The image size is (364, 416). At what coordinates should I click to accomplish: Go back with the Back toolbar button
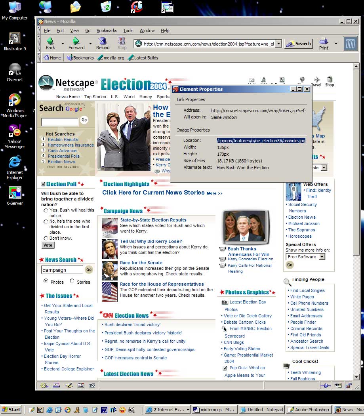50,44
